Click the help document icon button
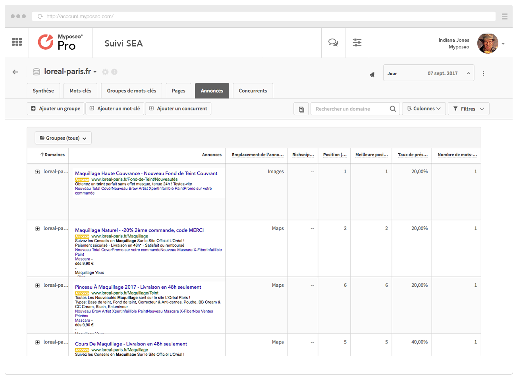The width and height of the screenshot is (517, 378). (301, 109)
